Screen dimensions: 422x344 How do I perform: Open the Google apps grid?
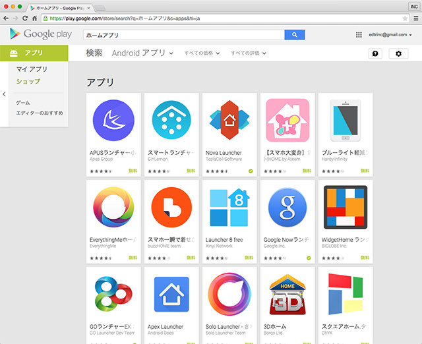click(359, 35)
